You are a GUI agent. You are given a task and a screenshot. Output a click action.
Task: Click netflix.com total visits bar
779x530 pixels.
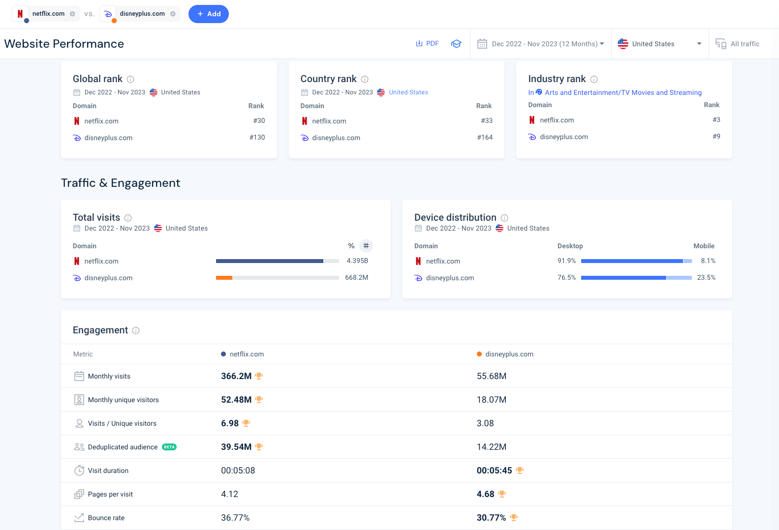[278, 261]
